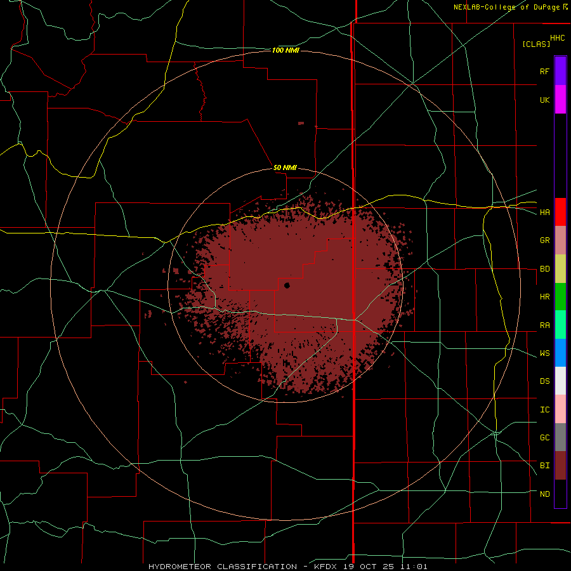
Task: Click the DS white legend swatch
Action: [x=560, y=381]
